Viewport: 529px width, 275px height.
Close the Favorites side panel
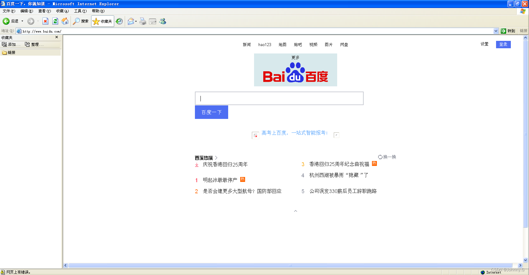pyautogui.click(x=57, y=37)
